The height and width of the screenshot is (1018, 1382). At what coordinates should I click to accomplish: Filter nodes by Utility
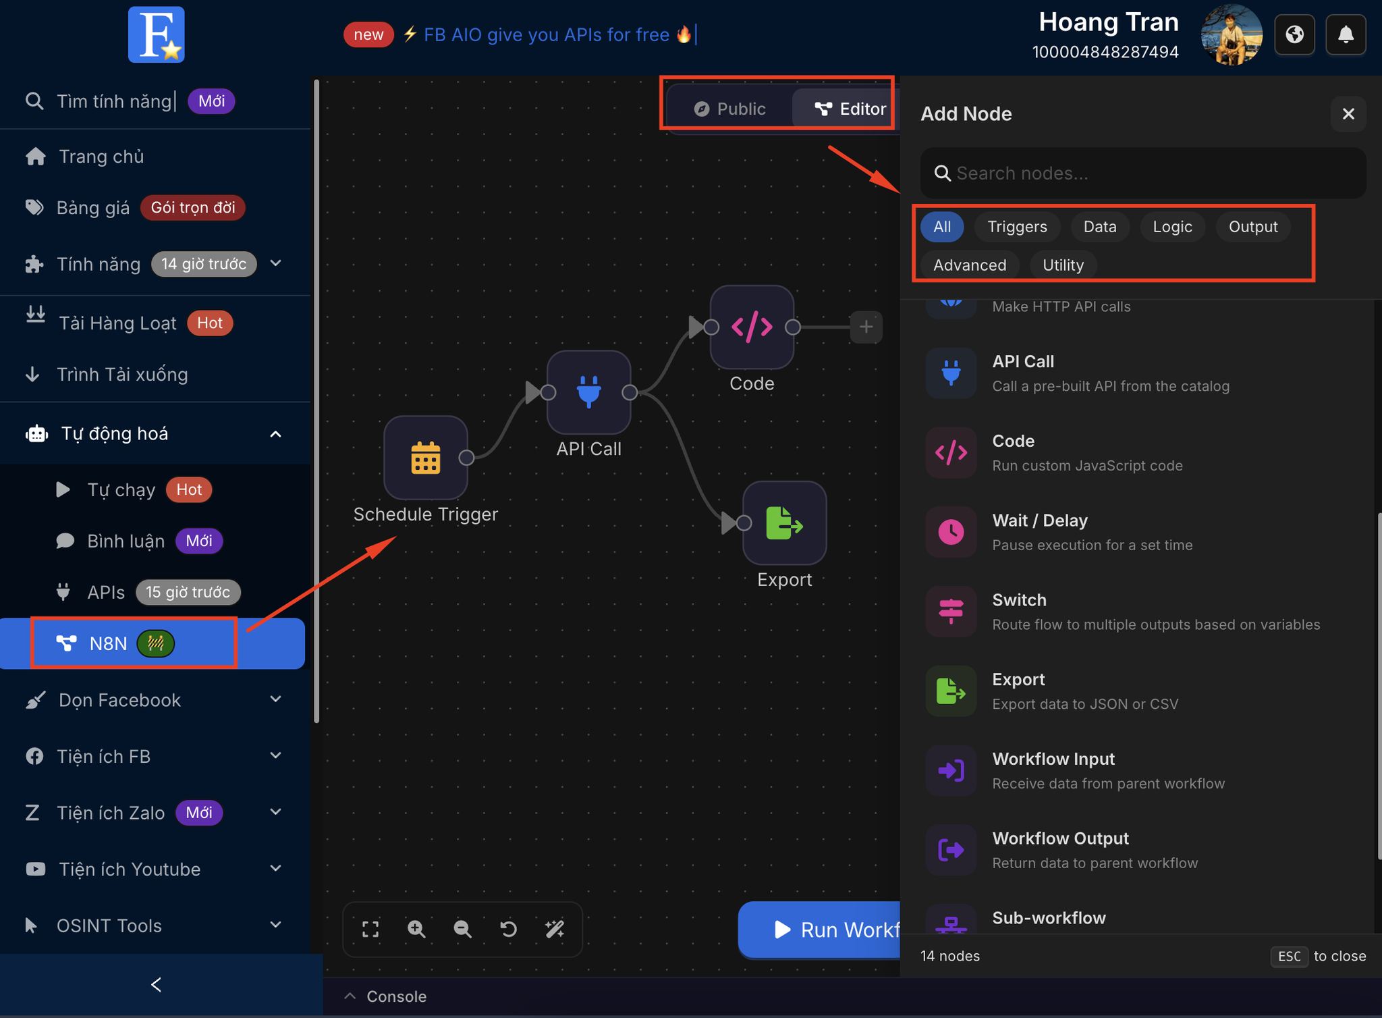tap(1063, 265)
